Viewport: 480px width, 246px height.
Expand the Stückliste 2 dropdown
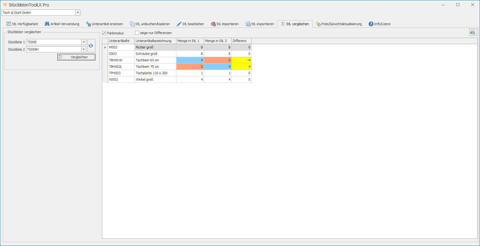click(x=83, y=49)
